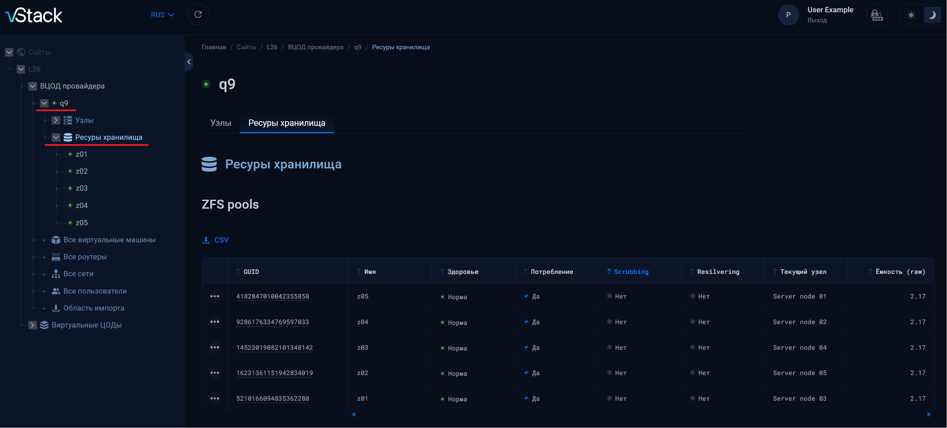Open GUID link 14523019082101348142
This screenshot has height=428, width=947.
(275, 348)
